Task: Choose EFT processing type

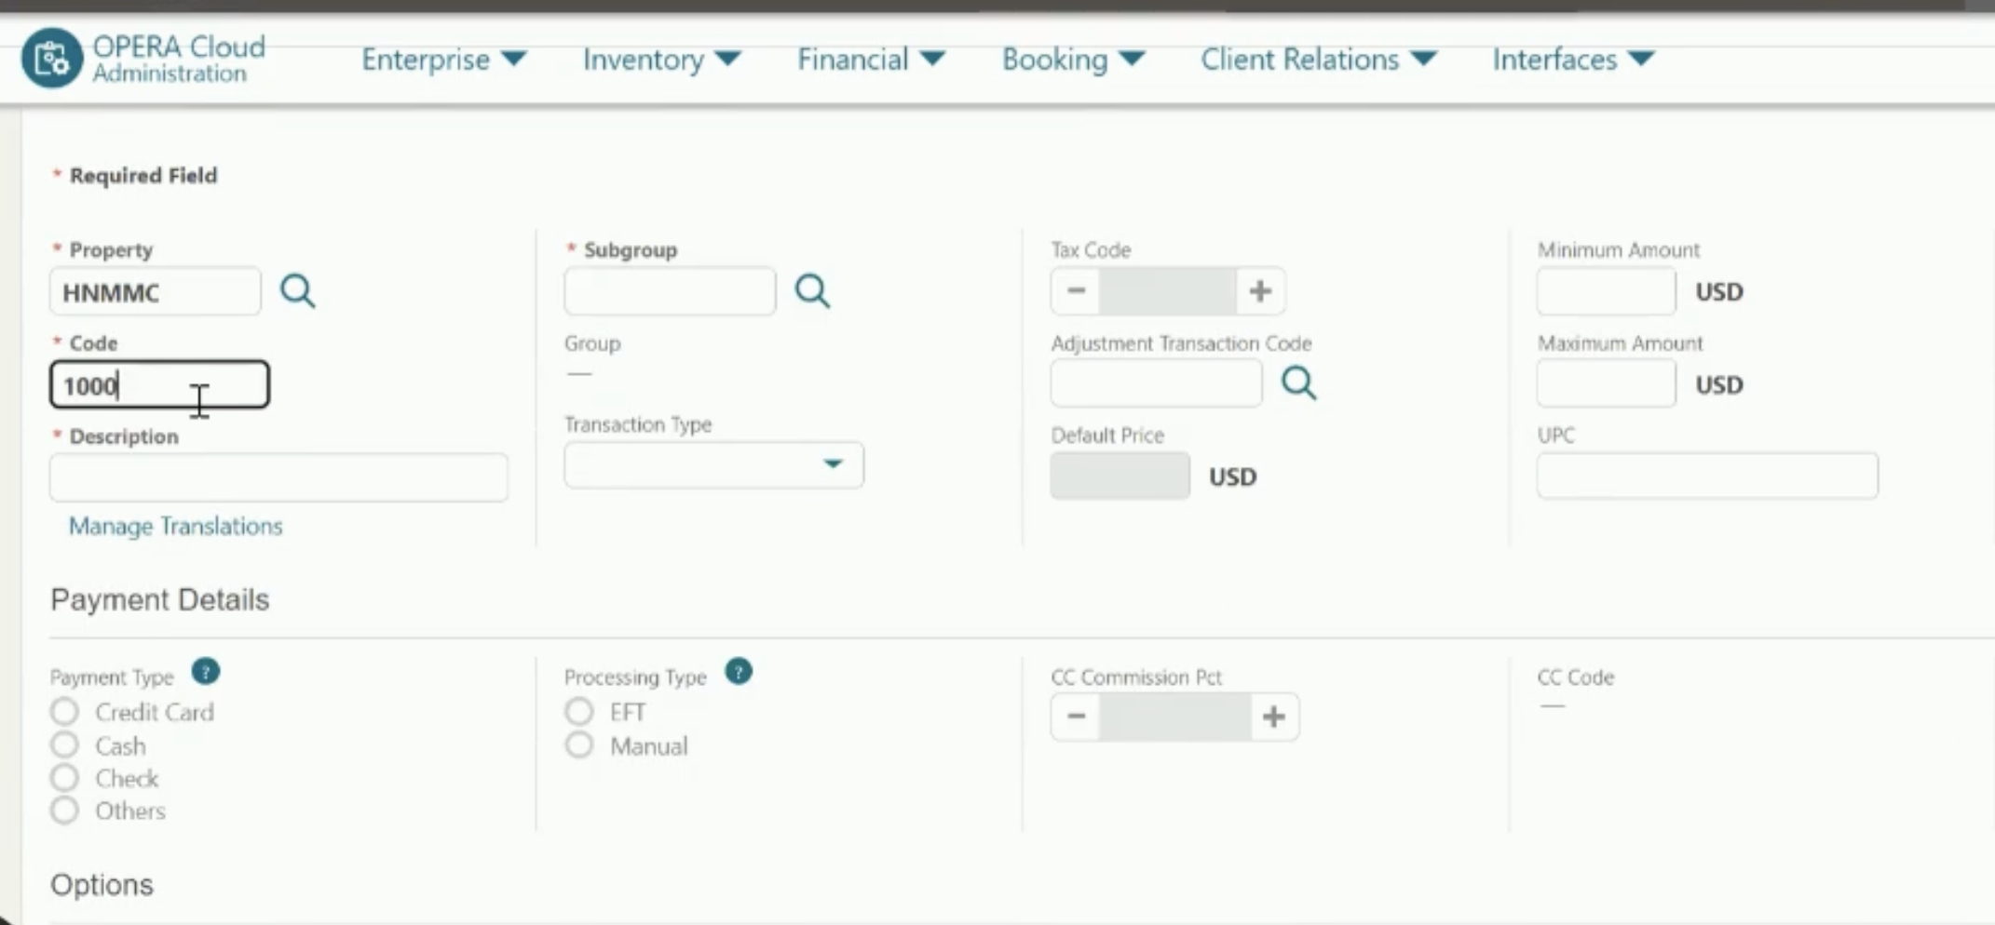Action: tap(579, 712)
